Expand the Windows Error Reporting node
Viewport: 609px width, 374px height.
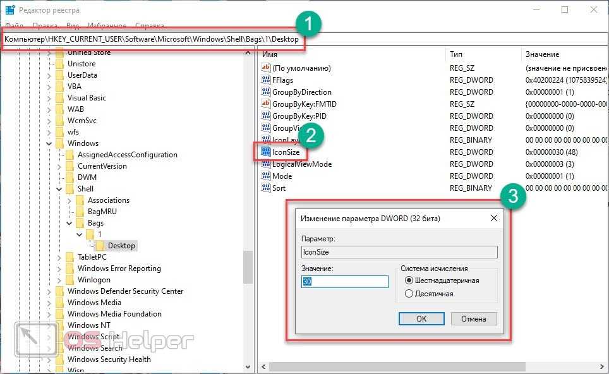[x=59, y=268]
